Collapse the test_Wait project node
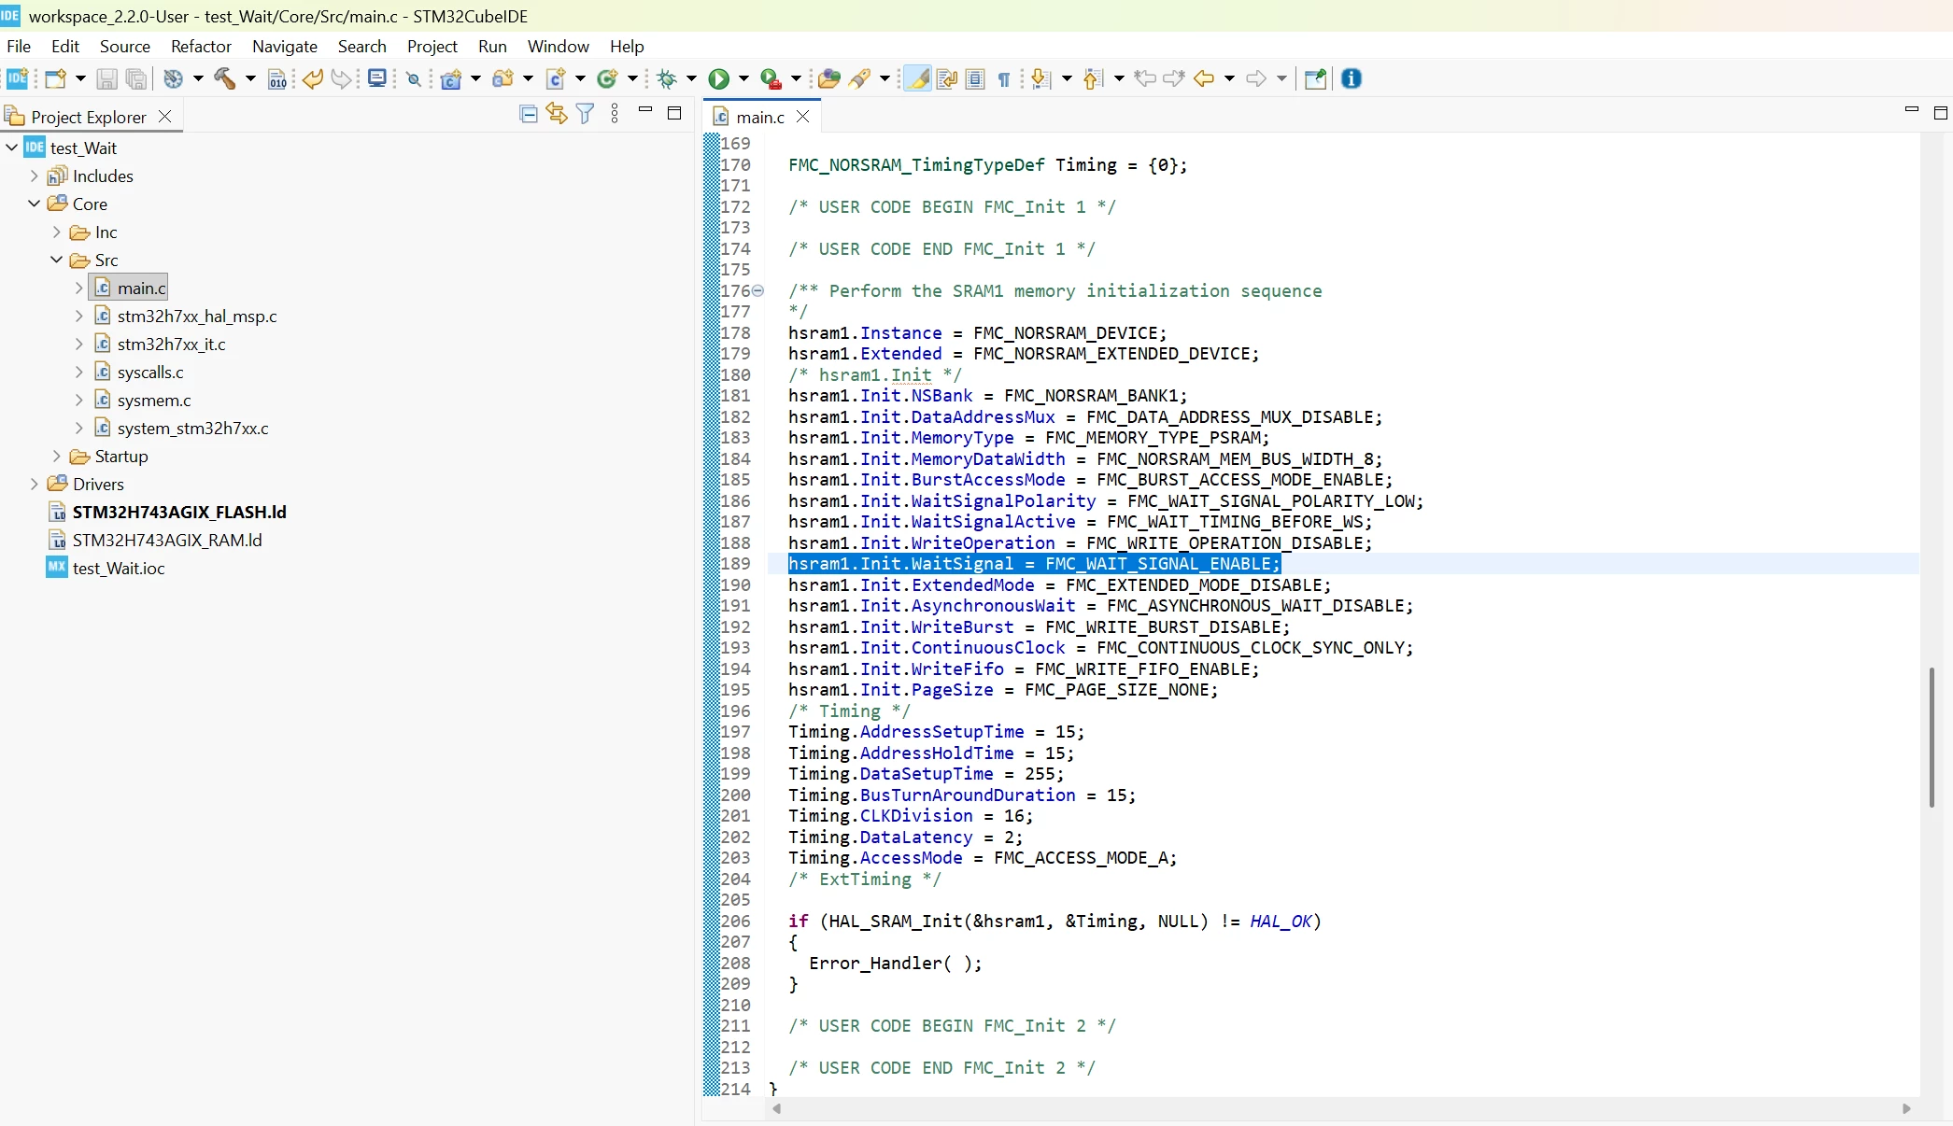The height and width of the screenshot is (1126, 1953). (x=12, y=148)
